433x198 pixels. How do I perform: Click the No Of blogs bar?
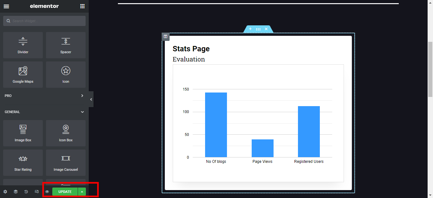coord(216,125)
